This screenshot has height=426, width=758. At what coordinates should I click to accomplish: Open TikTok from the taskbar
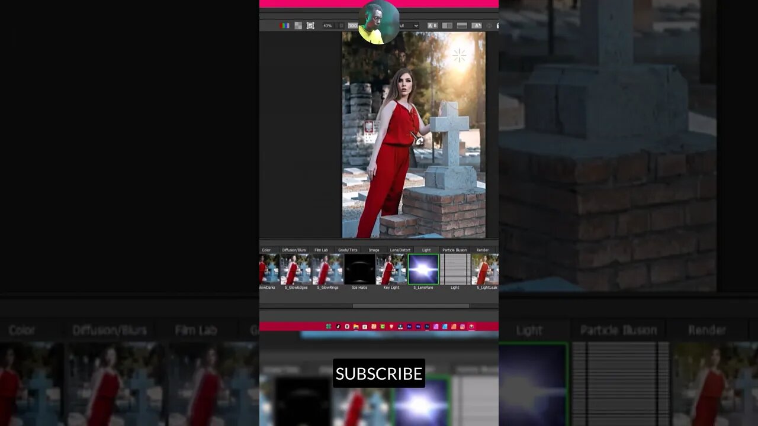(x=338, y=327)
